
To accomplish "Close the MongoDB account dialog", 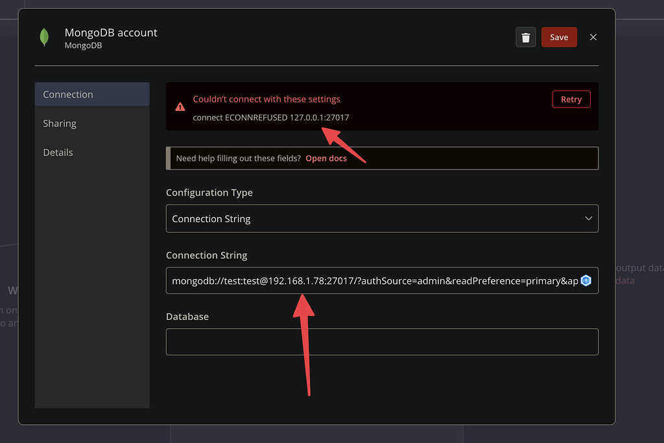I will coord(593,38).
